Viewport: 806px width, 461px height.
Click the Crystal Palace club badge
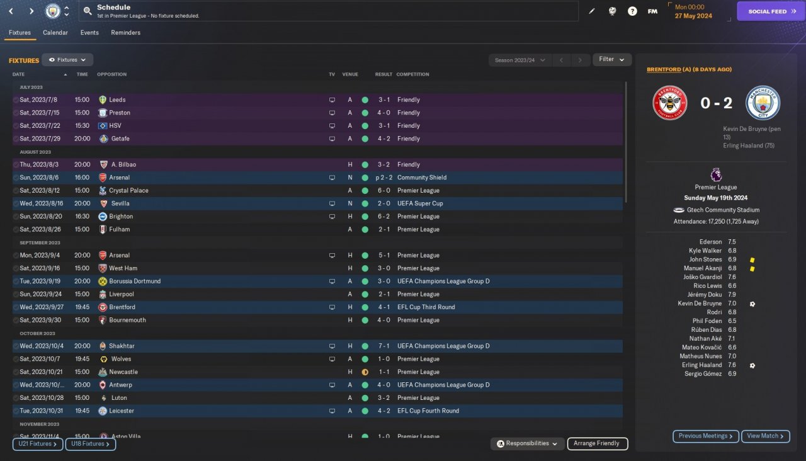[x=103, y=190]
